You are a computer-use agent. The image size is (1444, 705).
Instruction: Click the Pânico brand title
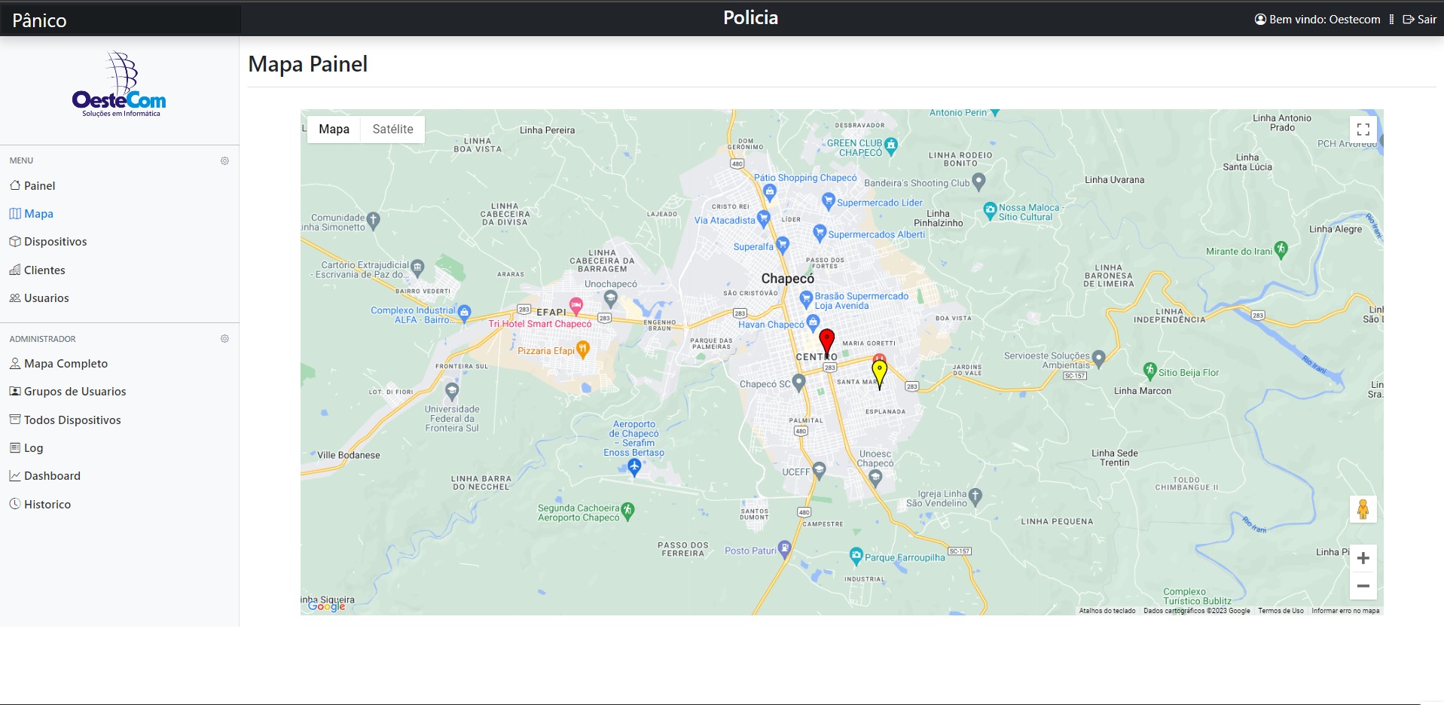tap(39, 20)
